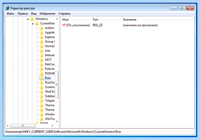Expand the Applets key
200x140 pixels.
pos(37,33)
